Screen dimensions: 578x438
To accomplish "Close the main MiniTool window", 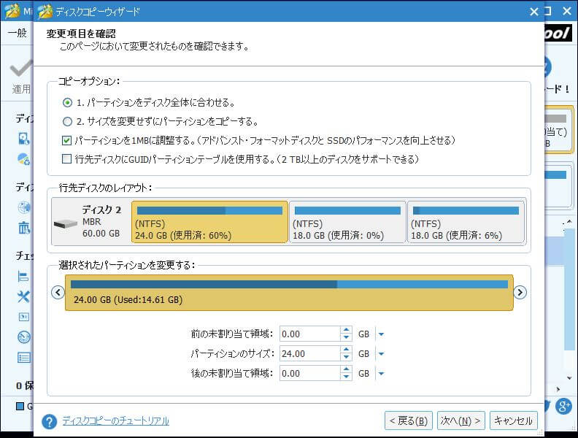I will pos(567,11).
